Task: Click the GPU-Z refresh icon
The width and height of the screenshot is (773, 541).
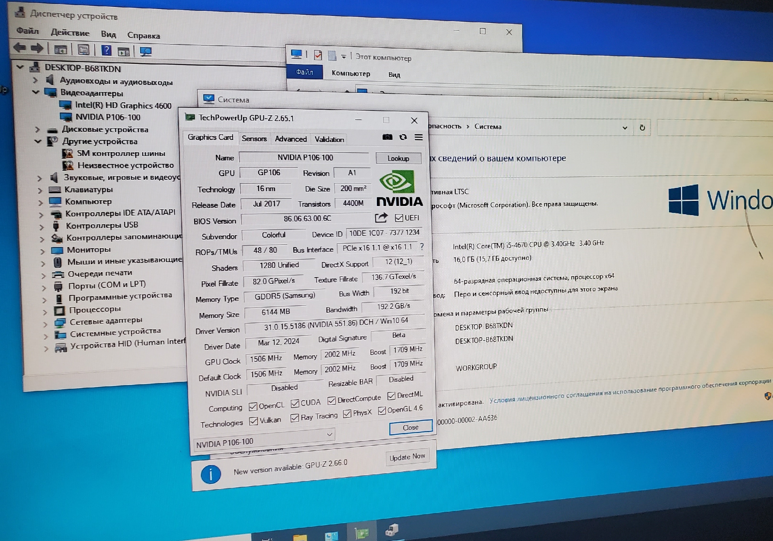Action: 403,137
